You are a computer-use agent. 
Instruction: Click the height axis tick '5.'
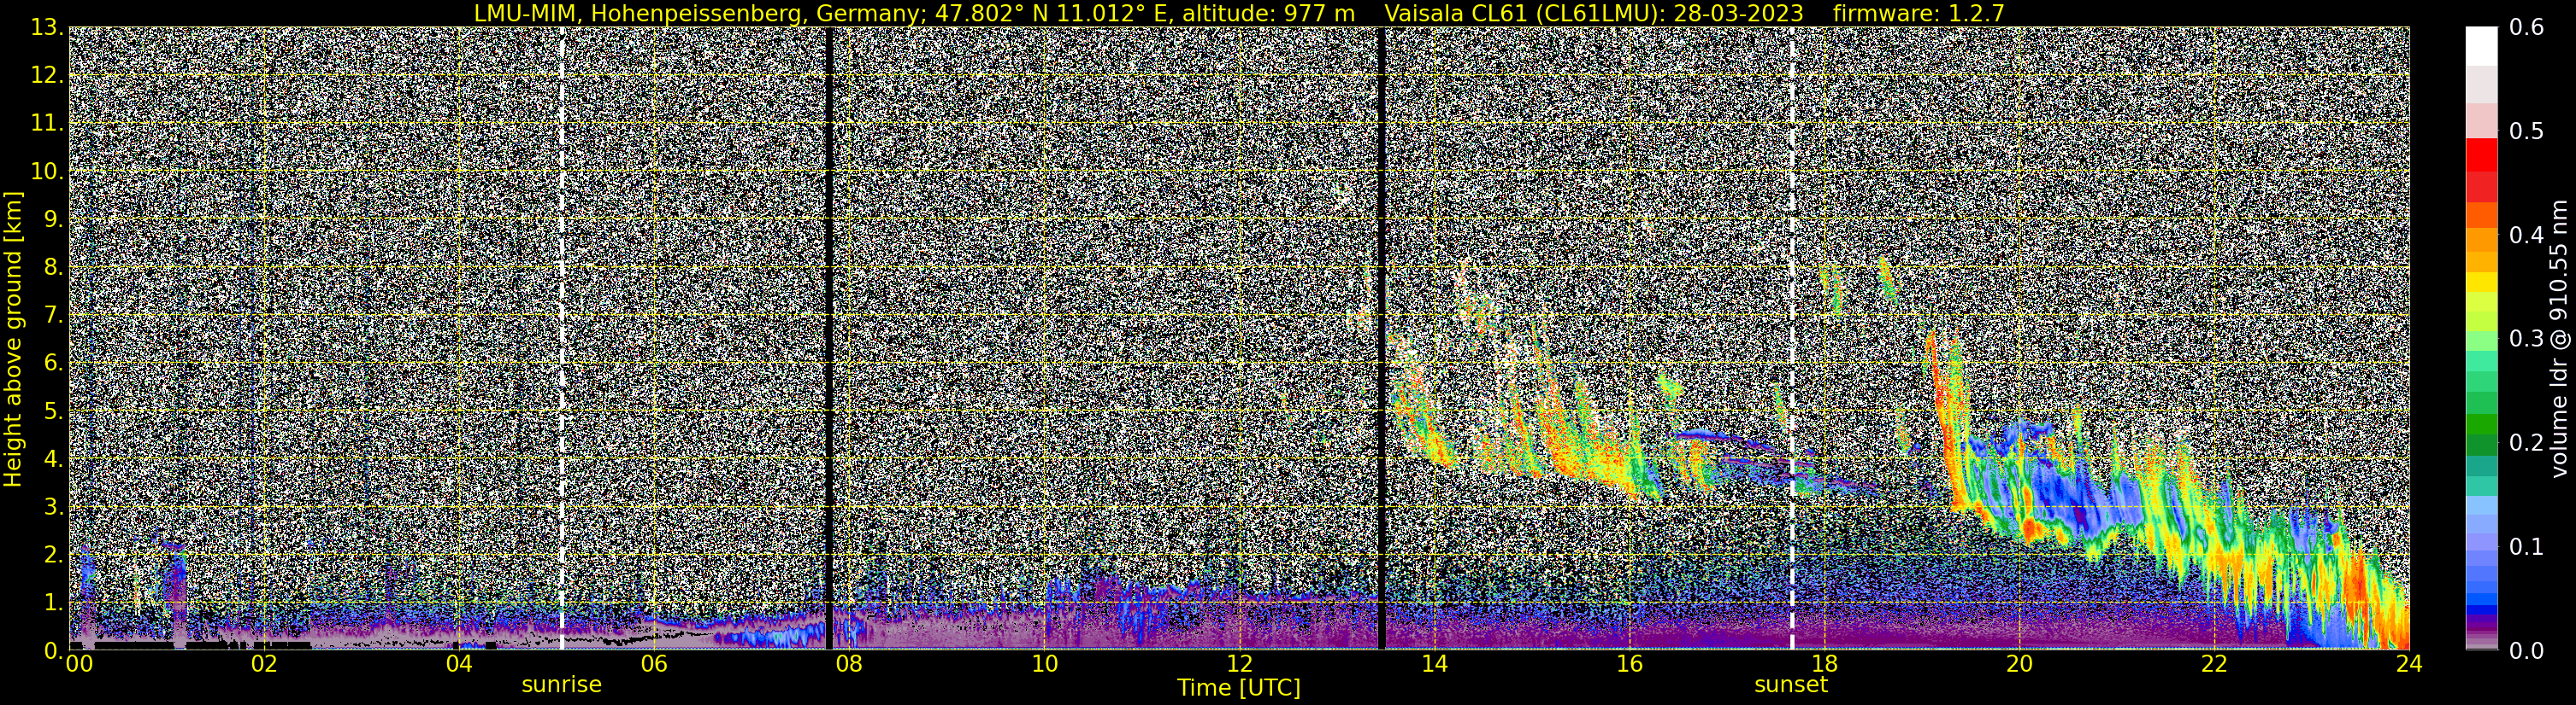click(53, 411)
